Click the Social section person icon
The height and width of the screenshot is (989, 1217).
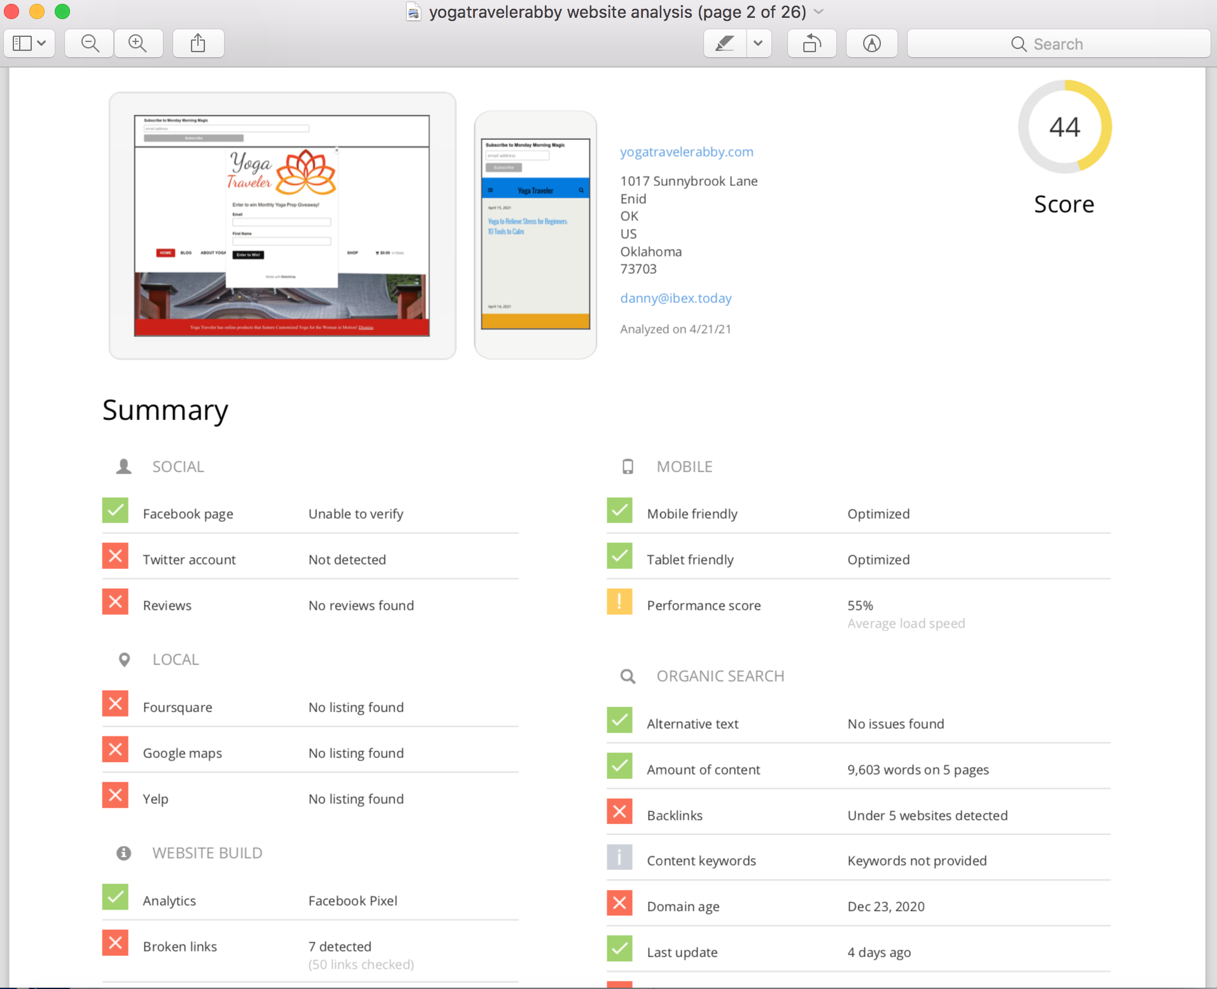point(124,466)
